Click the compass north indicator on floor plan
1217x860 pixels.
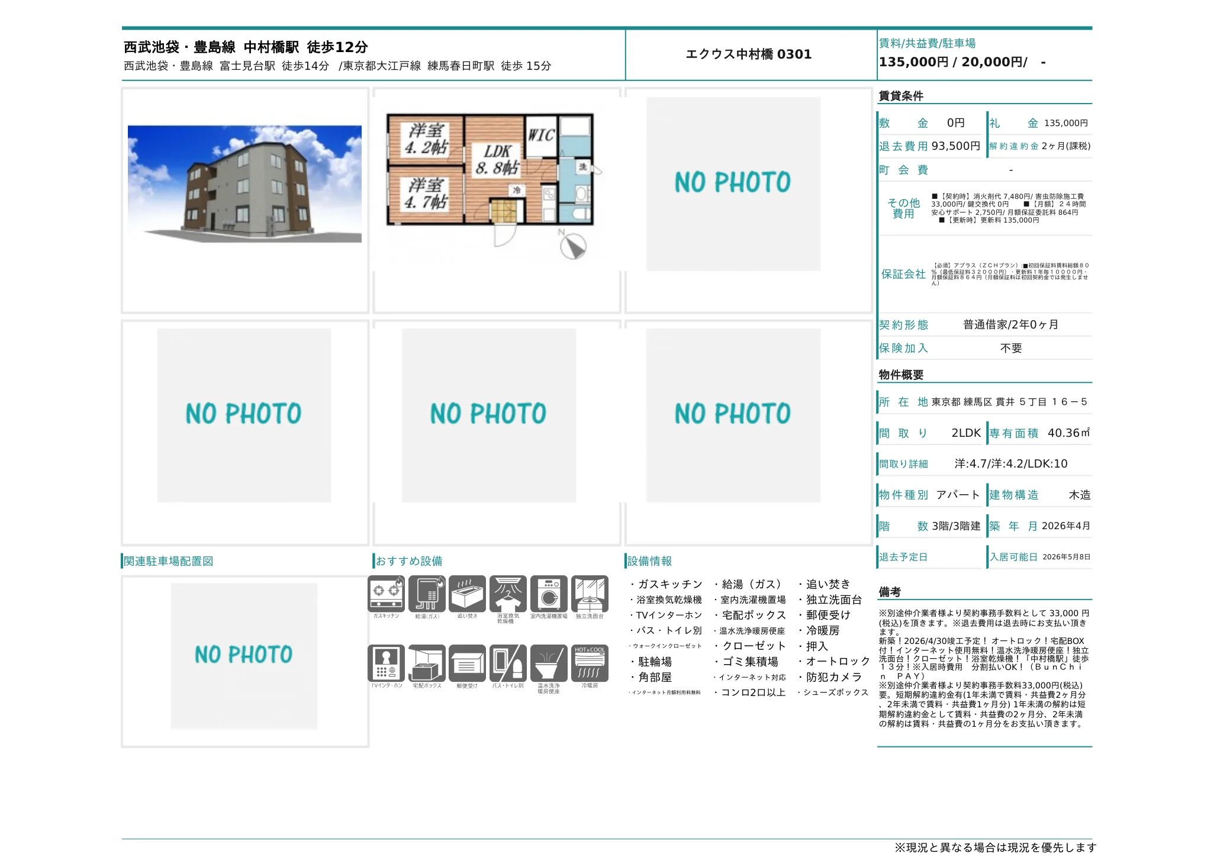pyautogui.click(x=572, y=245)
